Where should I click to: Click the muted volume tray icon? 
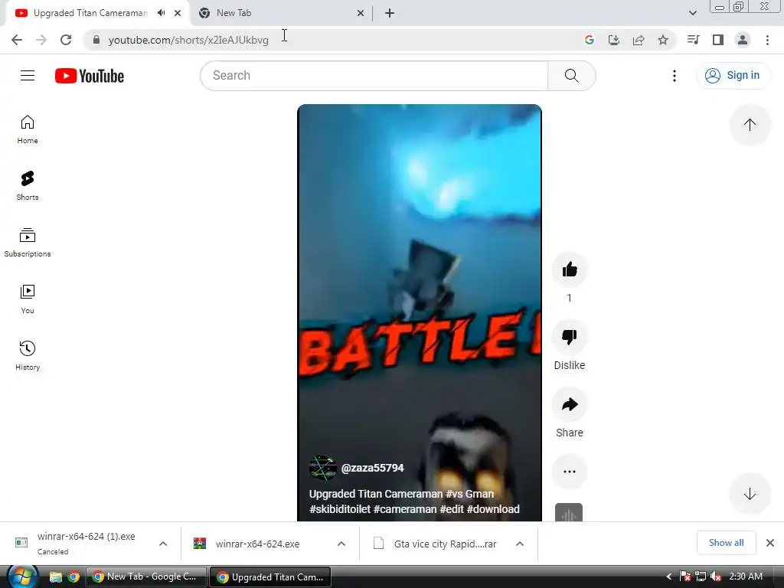click(716, 577)
